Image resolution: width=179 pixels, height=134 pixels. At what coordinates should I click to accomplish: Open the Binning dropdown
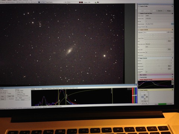pyautogui.click(x=159, y=21)
